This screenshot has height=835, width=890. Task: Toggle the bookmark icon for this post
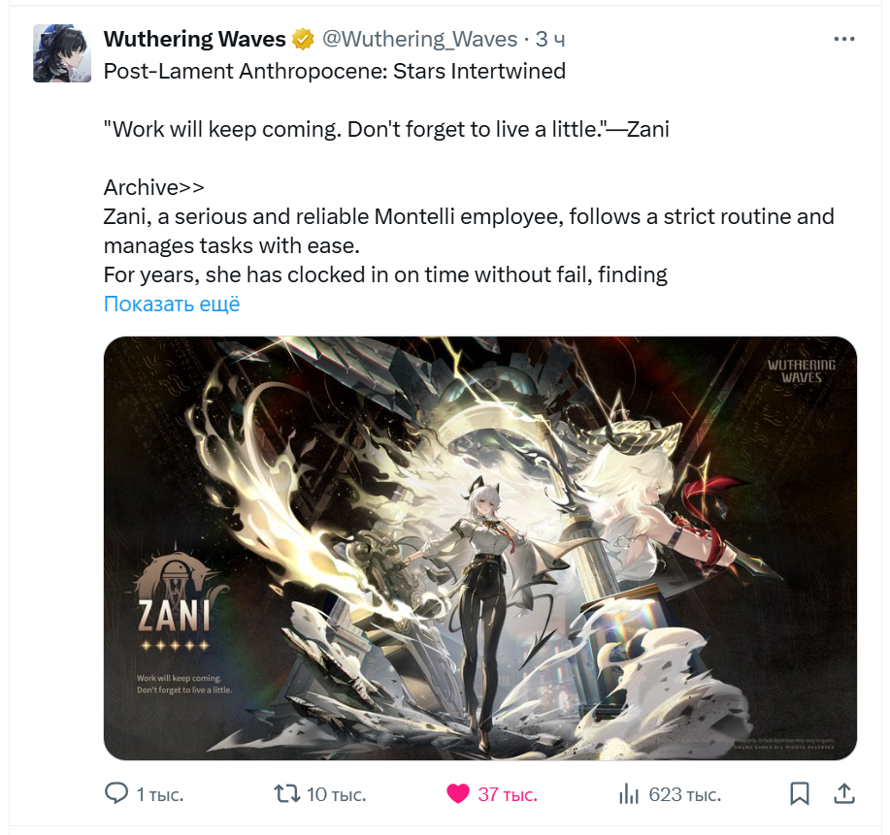click(x=800, y=793)
